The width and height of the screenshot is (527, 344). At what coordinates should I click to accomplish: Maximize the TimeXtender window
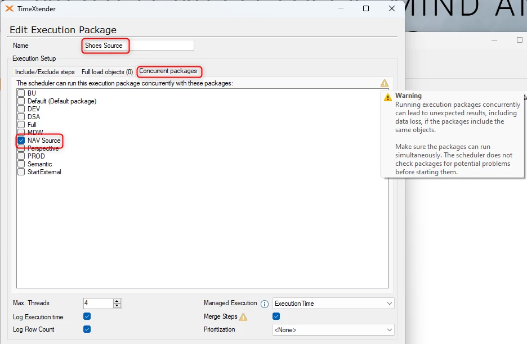click(366, 9)
